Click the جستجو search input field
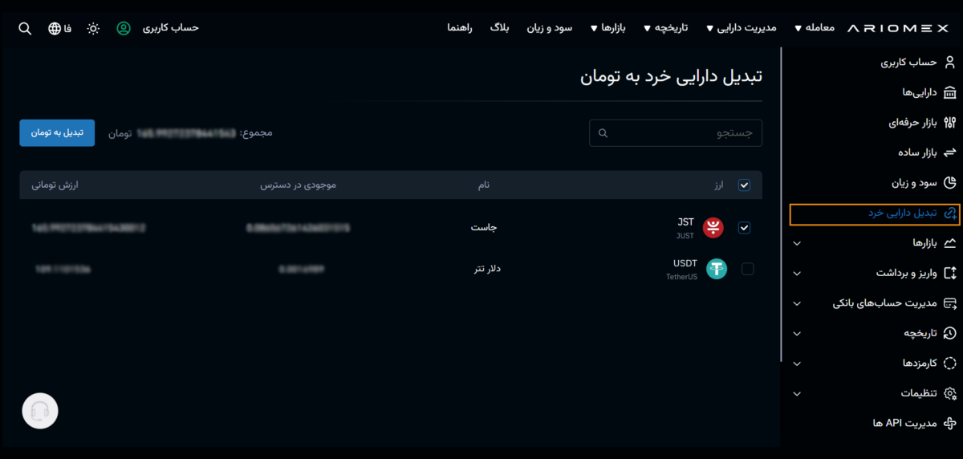 (676, 133)
